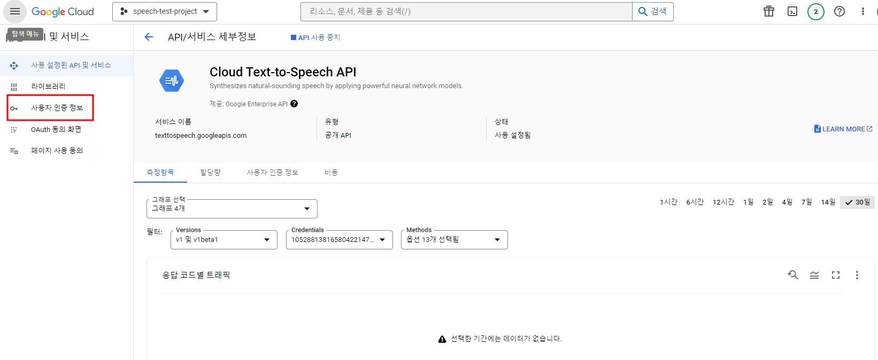This screenshot has height=360, width=878.
Task: Switch to the 비용 tab
Action: coord(331,173)
